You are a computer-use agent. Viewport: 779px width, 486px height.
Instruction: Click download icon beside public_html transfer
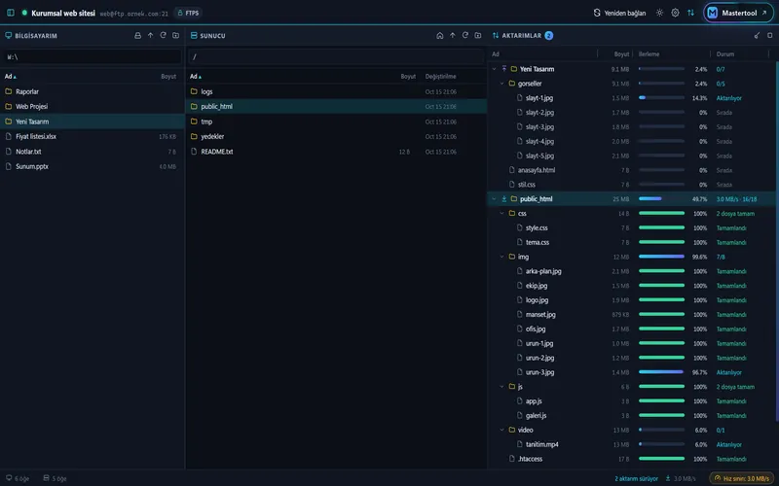tap(503, 199)
